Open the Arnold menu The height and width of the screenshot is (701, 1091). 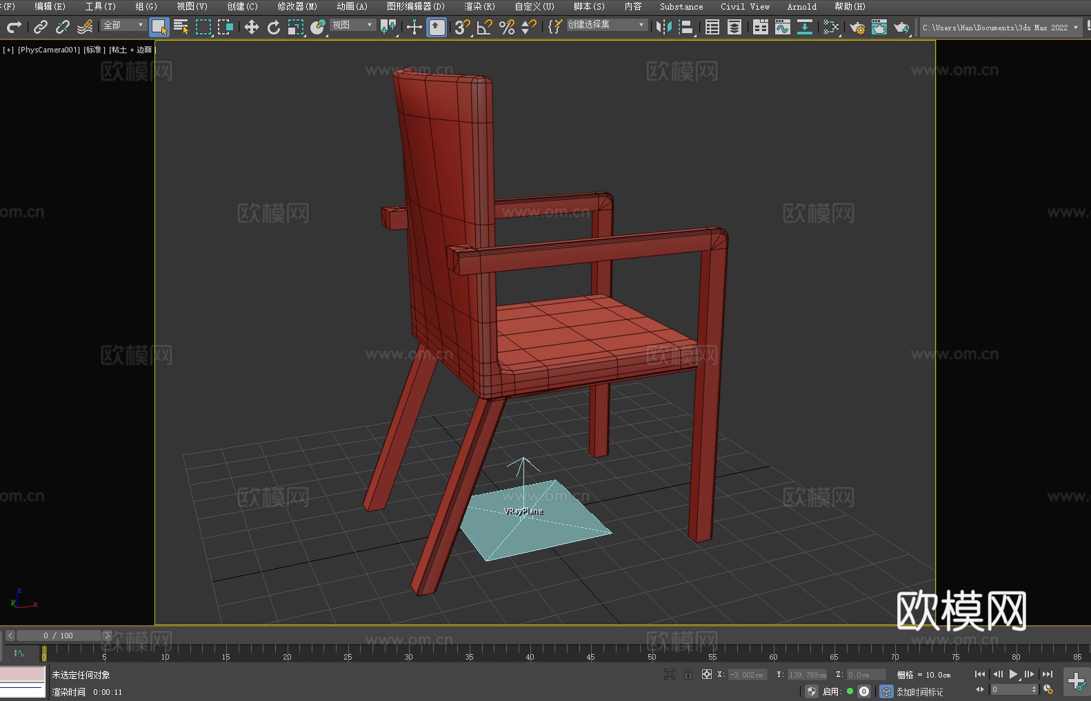pyautogui.click(x=801, y=6)
